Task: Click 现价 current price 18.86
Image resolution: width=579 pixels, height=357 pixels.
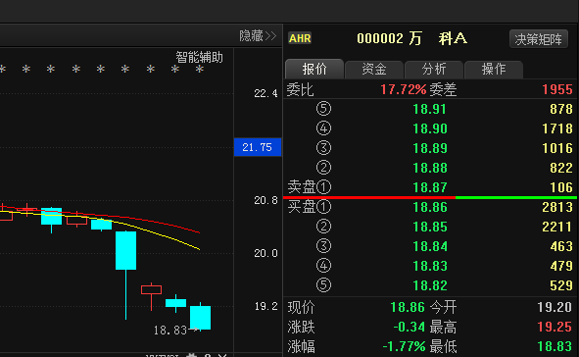Action: 408,307
